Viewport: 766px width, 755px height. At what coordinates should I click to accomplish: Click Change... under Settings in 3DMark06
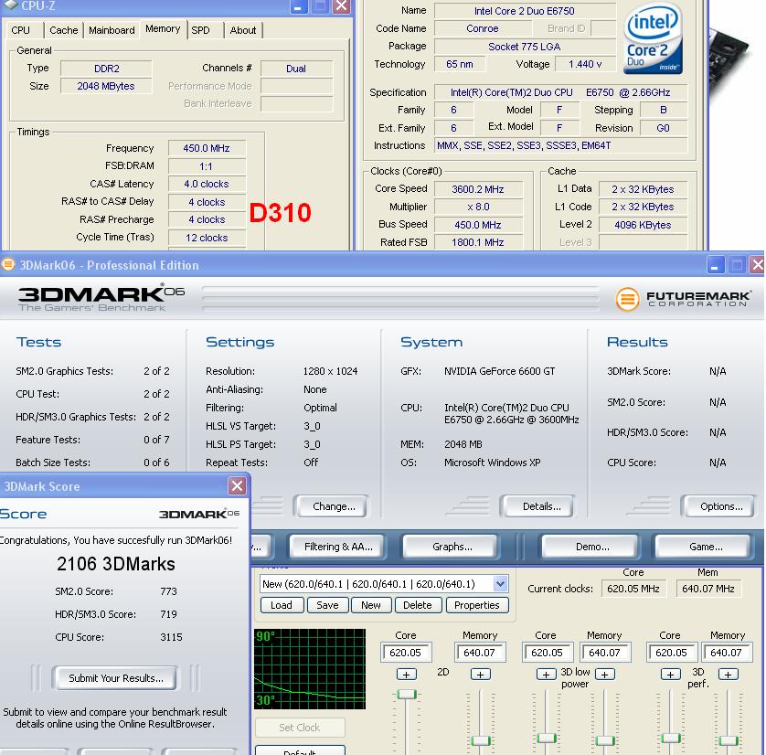pos(333,506)
